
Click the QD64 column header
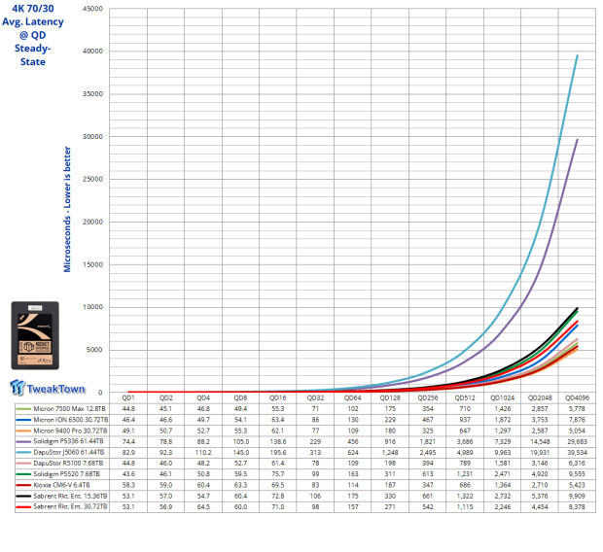point(353,397)
